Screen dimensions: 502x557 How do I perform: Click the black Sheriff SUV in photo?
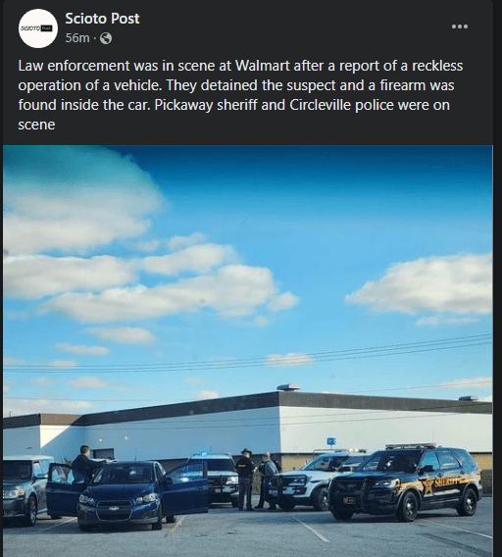click(406, 481)
